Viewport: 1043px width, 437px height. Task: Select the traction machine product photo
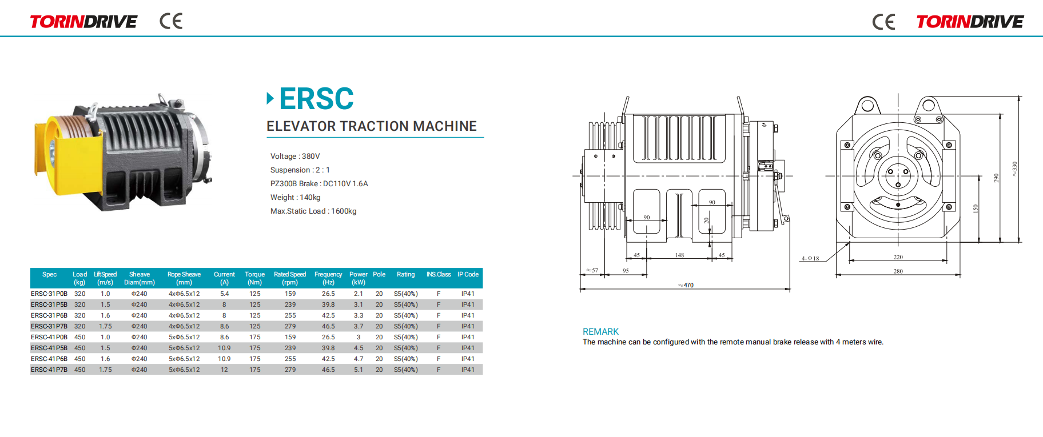click(x=124, y=152)
